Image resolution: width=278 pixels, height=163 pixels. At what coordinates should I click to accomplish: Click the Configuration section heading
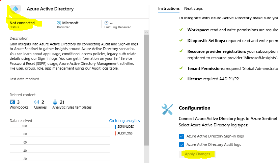click(194, 108)
